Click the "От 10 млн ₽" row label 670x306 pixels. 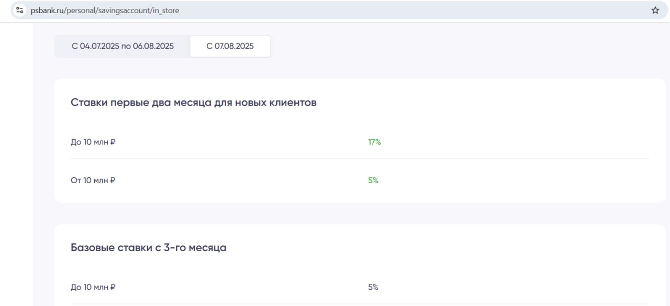[93, 180]
